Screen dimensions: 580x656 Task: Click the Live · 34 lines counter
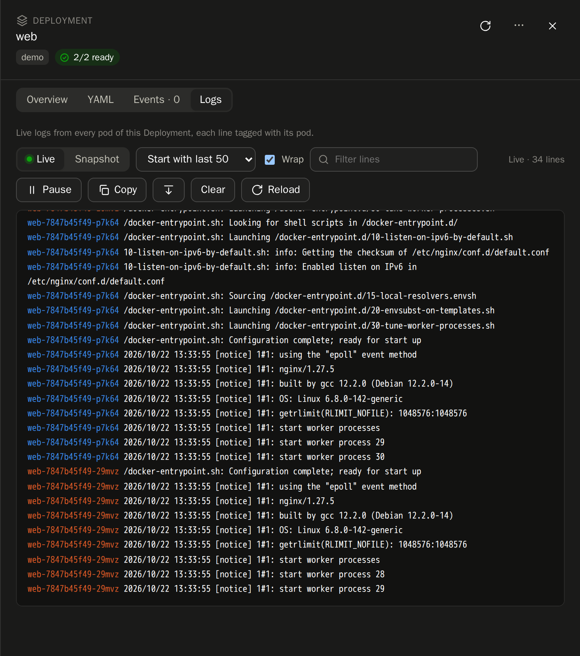(536, 159)
